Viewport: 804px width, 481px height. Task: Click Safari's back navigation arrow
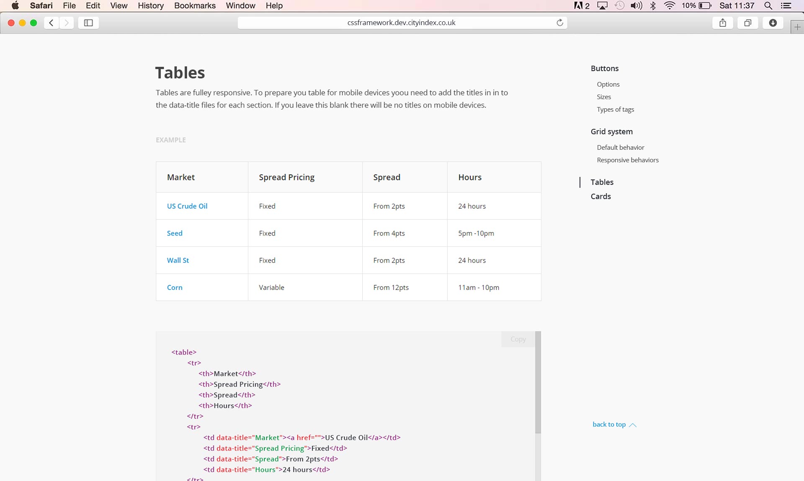tap(51, 23)
